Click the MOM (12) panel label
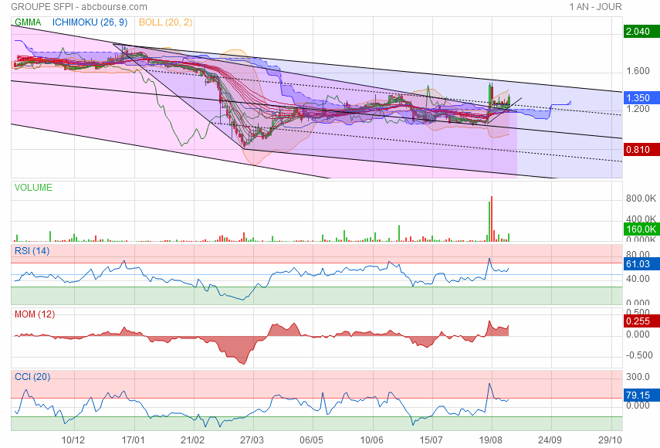This screenshot has height=448, width=660. (x=35, y=314)
